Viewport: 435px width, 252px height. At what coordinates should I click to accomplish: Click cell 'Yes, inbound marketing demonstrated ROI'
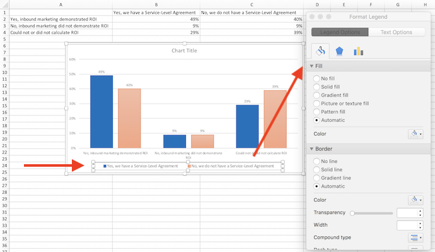(61, 19)
